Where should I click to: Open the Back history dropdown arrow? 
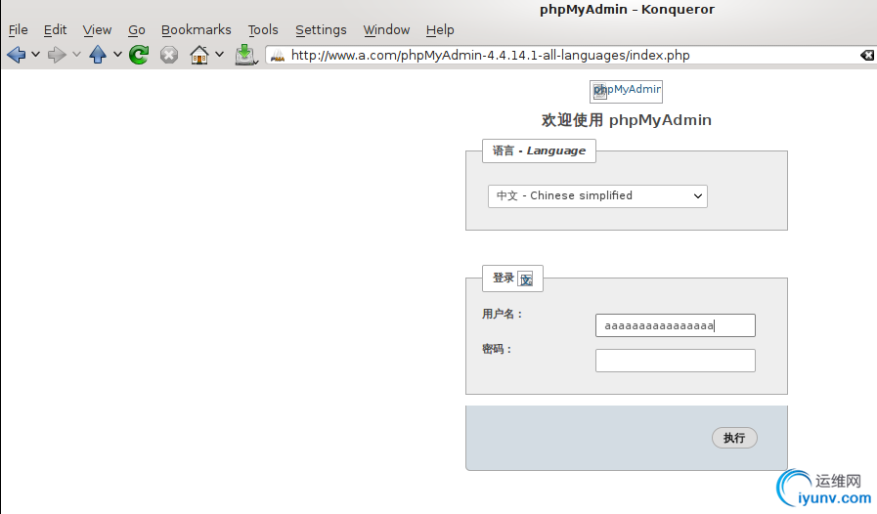tap(36, 55)
